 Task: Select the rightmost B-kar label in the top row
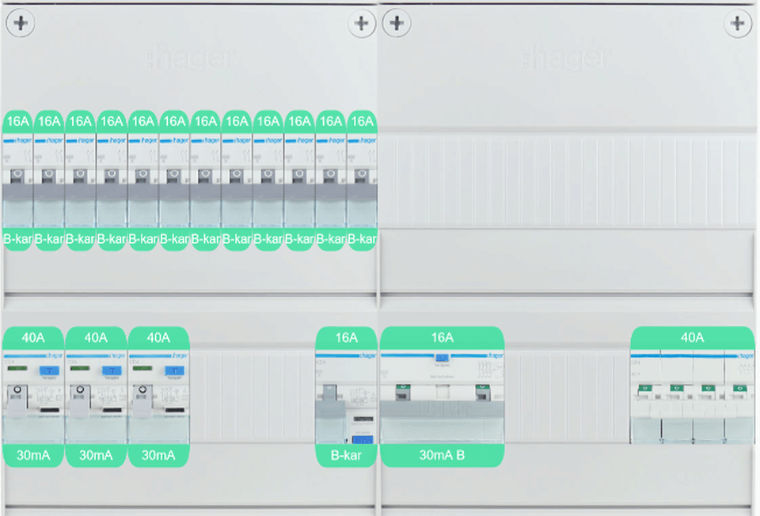tap(362, 239)
